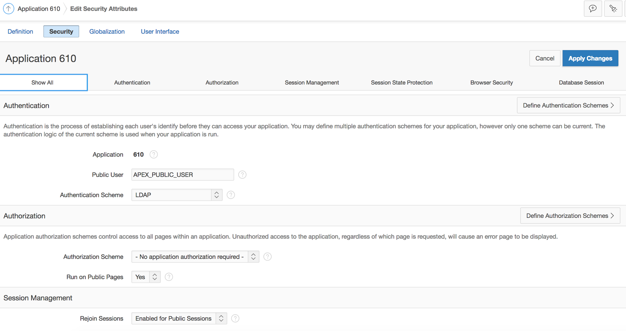
Task: Focus the Public User text field
Action: pos(182,175)
